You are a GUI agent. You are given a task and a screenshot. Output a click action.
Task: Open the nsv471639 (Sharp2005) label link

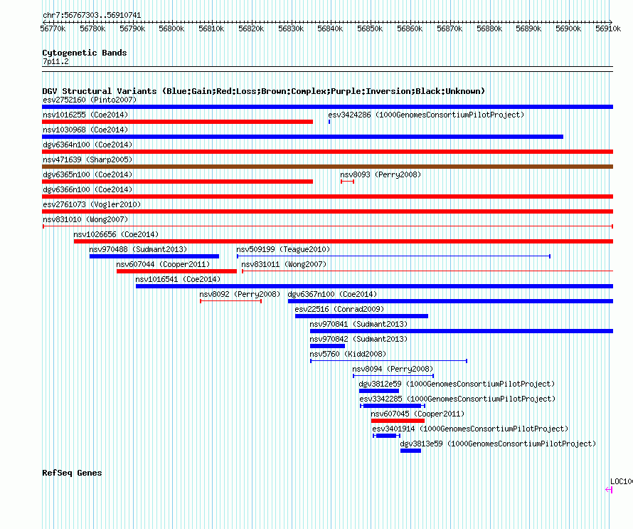[x=87, y=159]
